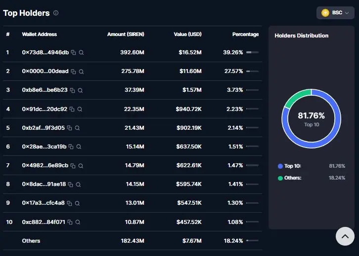Inspect wallet 0x91dc...20dc92 via magnifier
The image size is (359, 256).
pyautogui.click(x=80, y=109)
